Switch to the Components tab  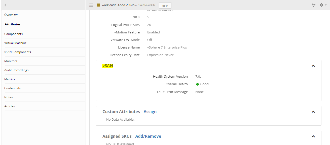point(13,34)
